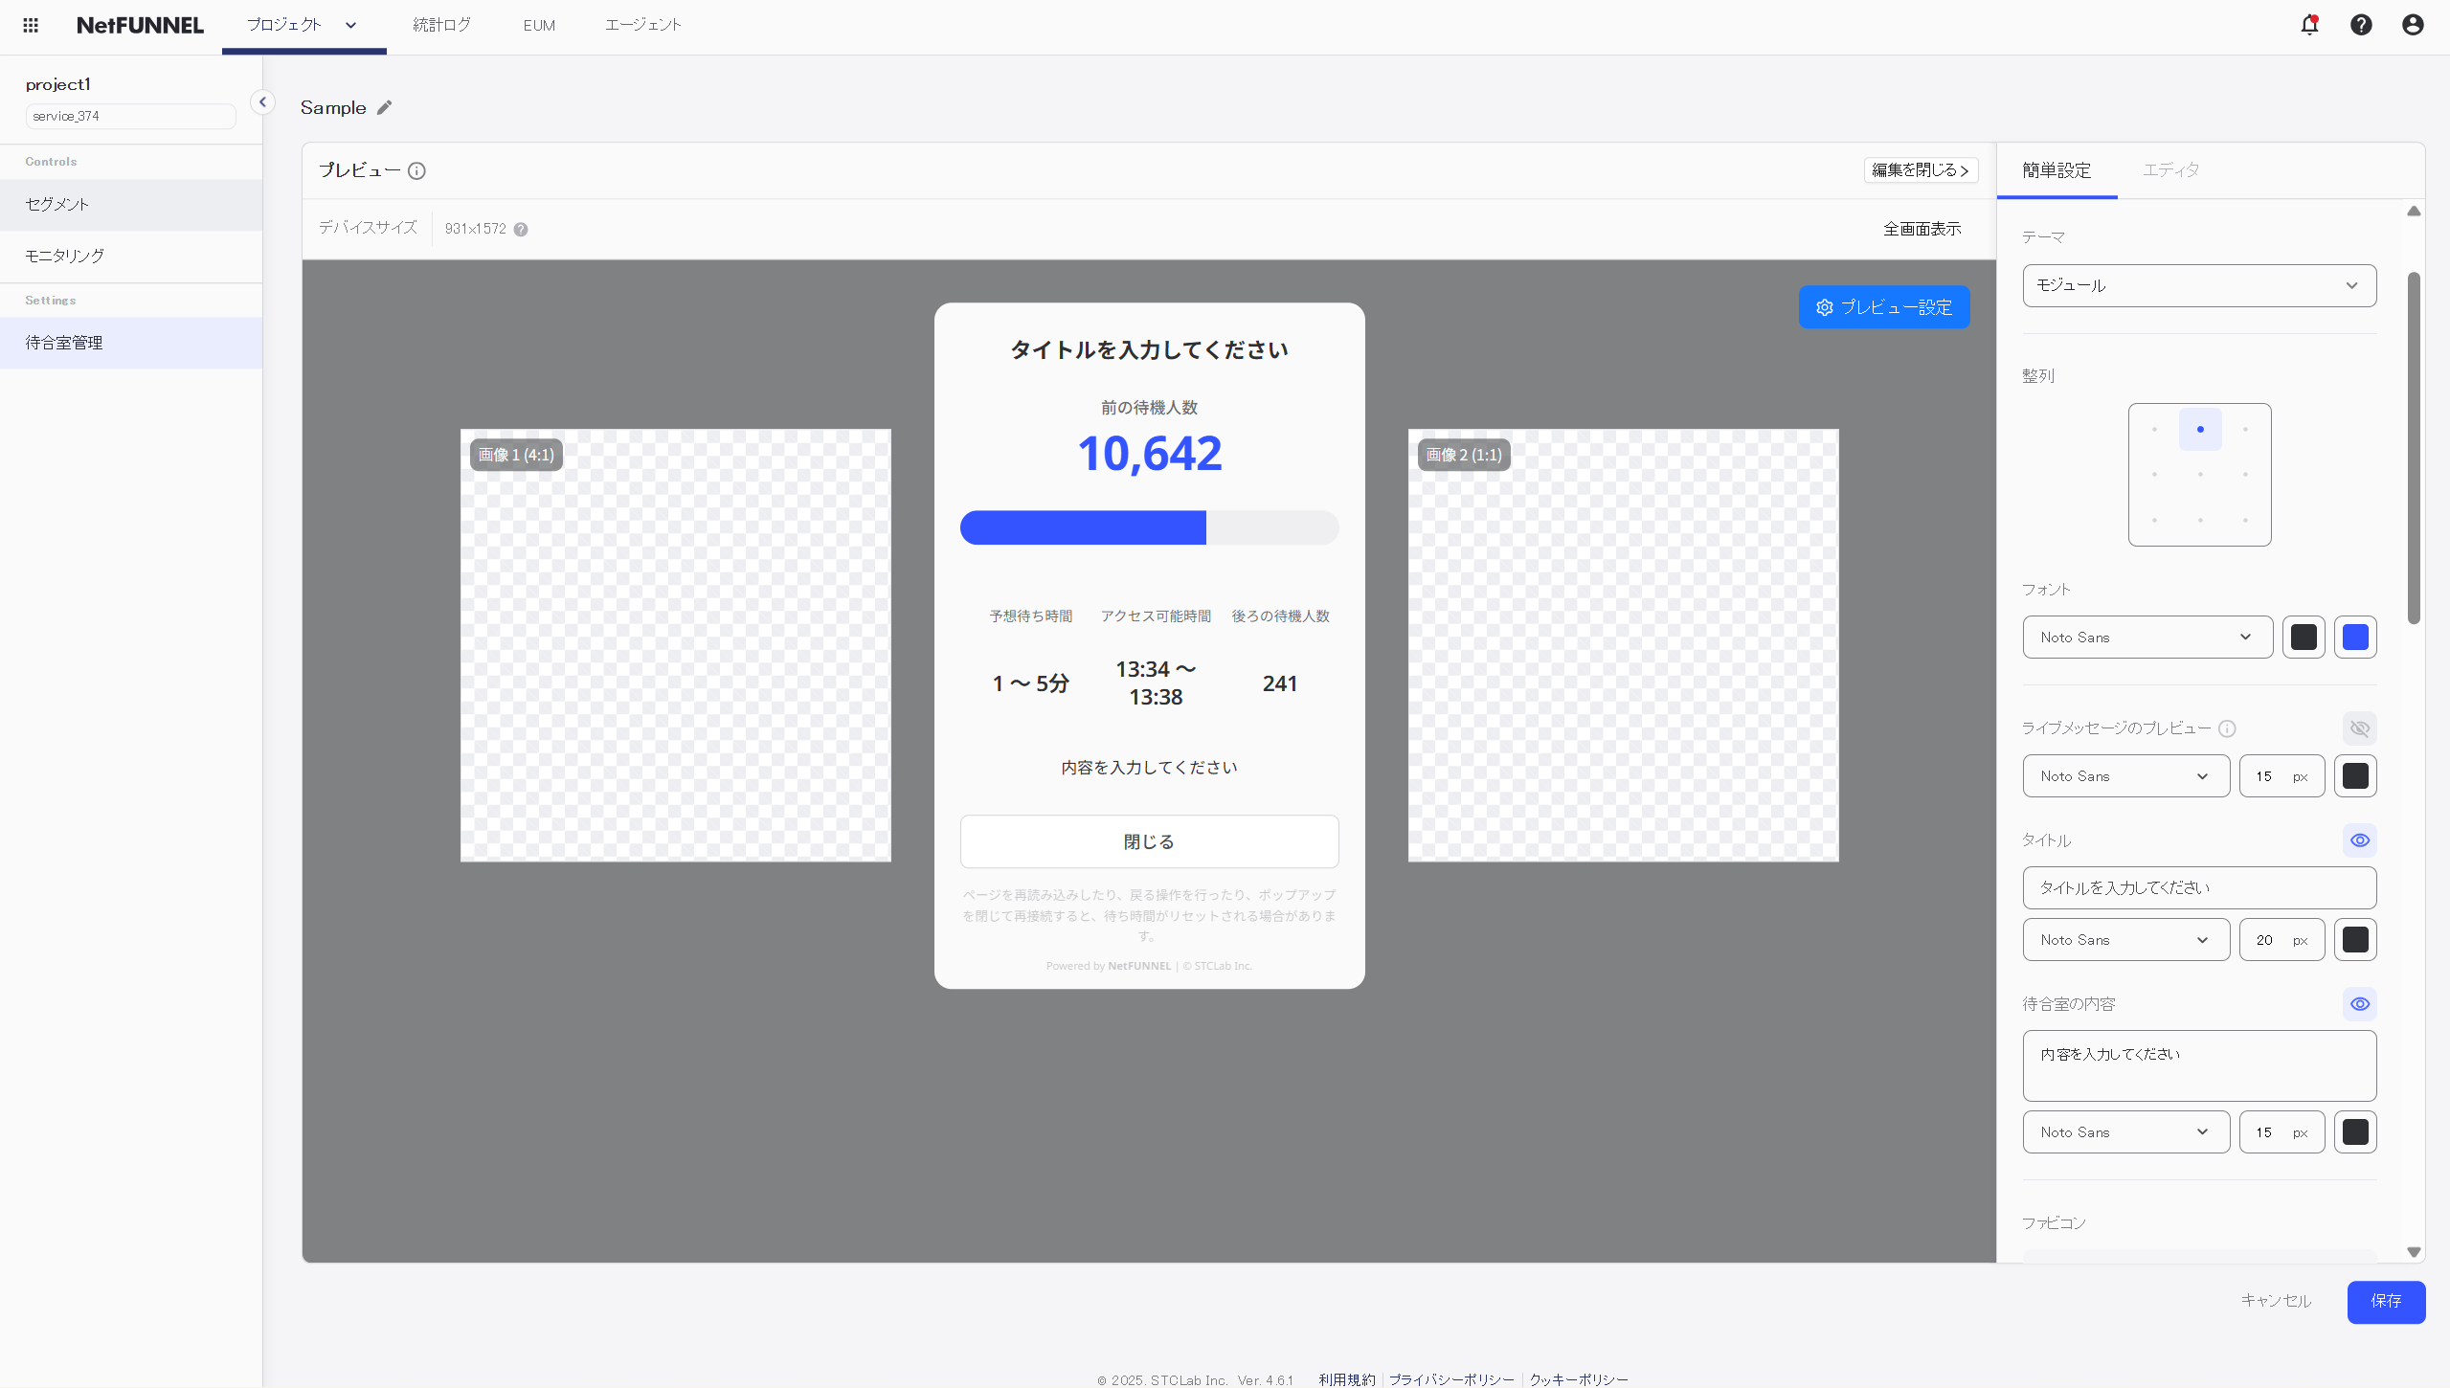The height and width of the screenshot is (1388, 2450).
Task: Hide the 待合室の内容 section via eye icon
Action: click(2360, 1004)
